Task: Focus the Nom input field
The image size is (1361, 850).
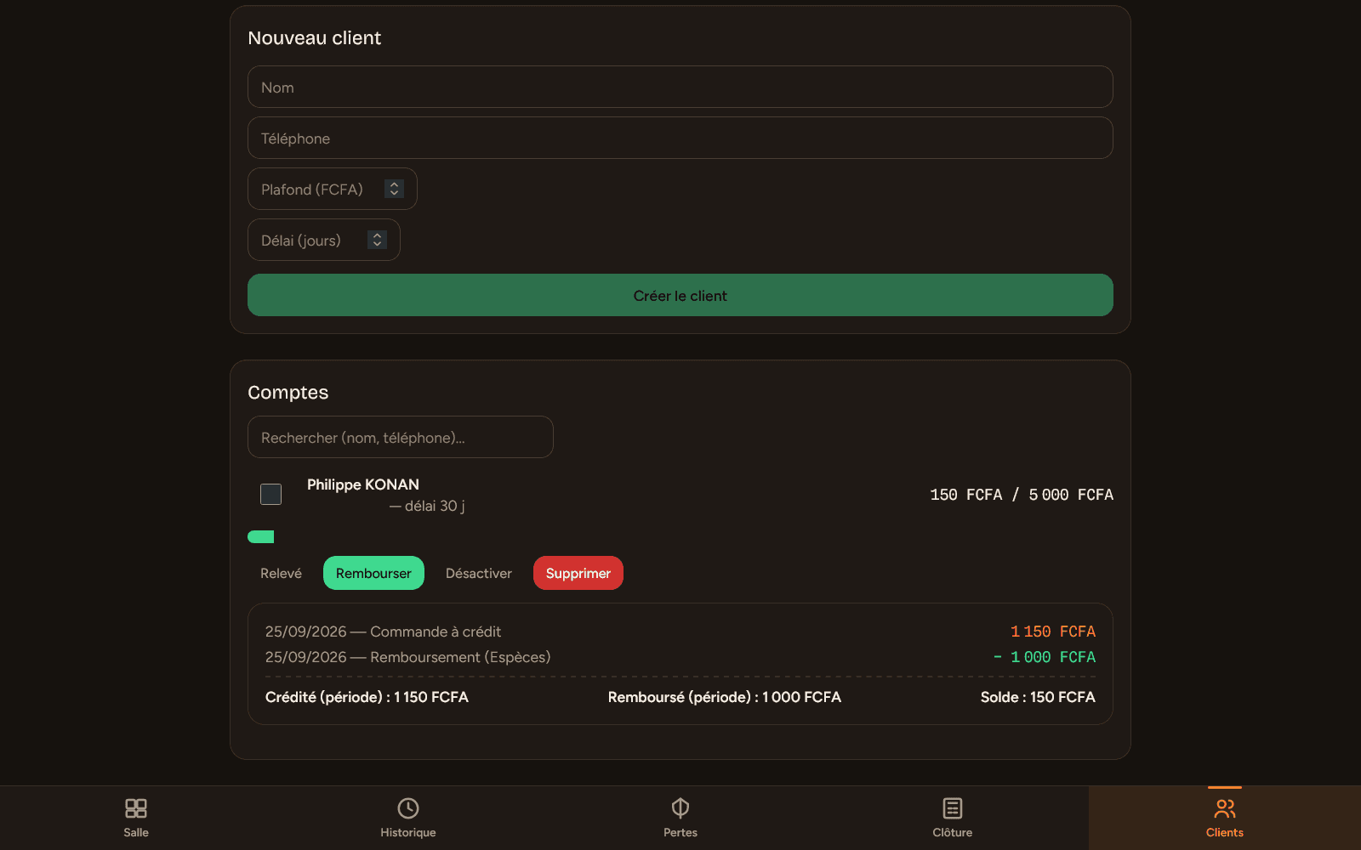Action: pyautogui.click(x=680, y=87)
